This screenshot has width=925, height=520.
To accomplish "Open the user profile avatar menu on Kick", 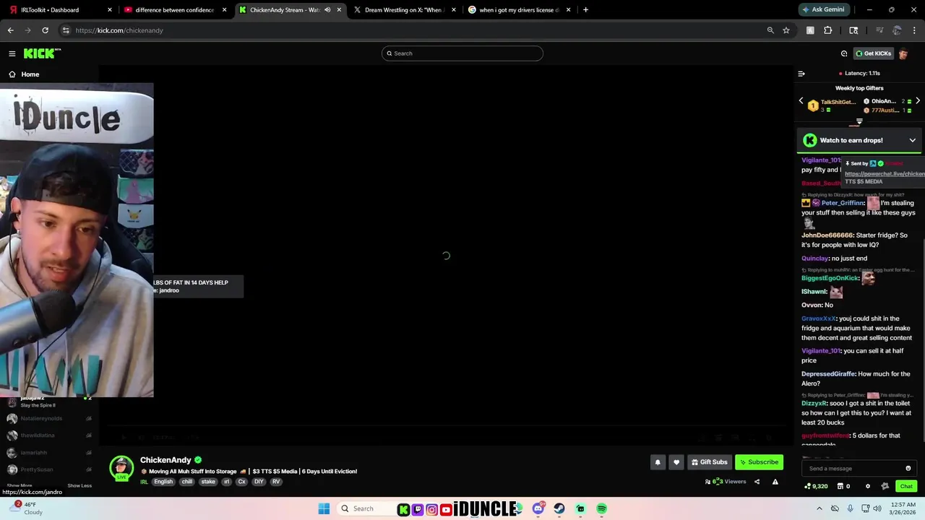I will tap(903, 53).
